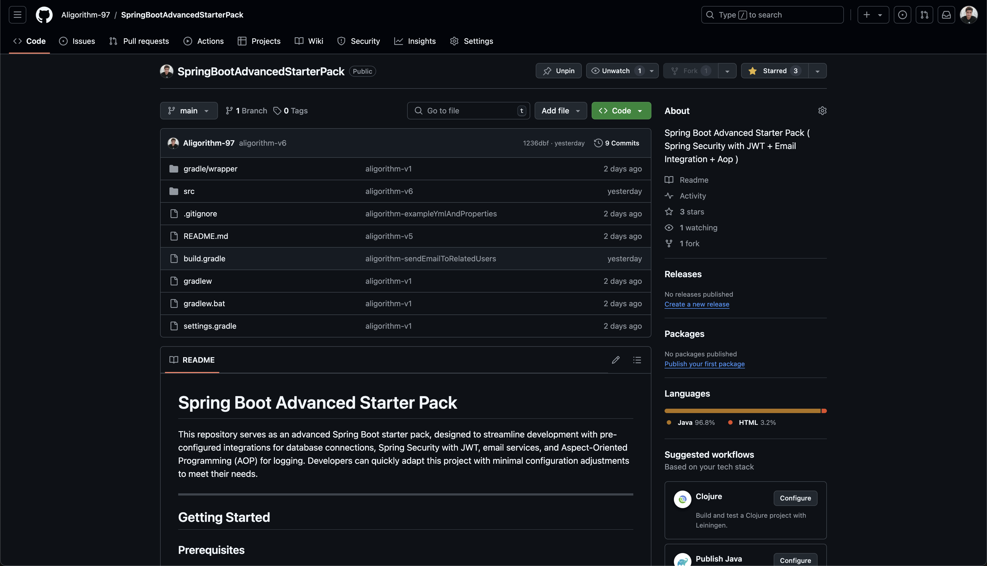Open the README outline list icon
Viewport: 987px width, 566px height.
click(637, 360)
